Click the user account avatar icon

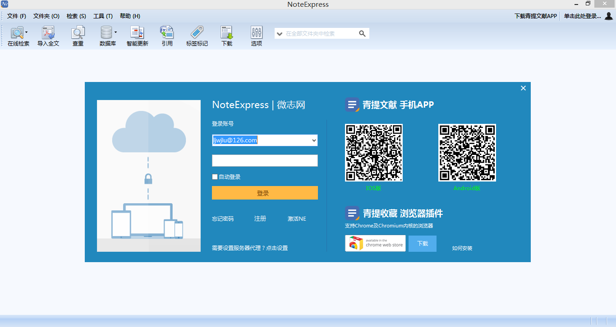coord(609,16)
